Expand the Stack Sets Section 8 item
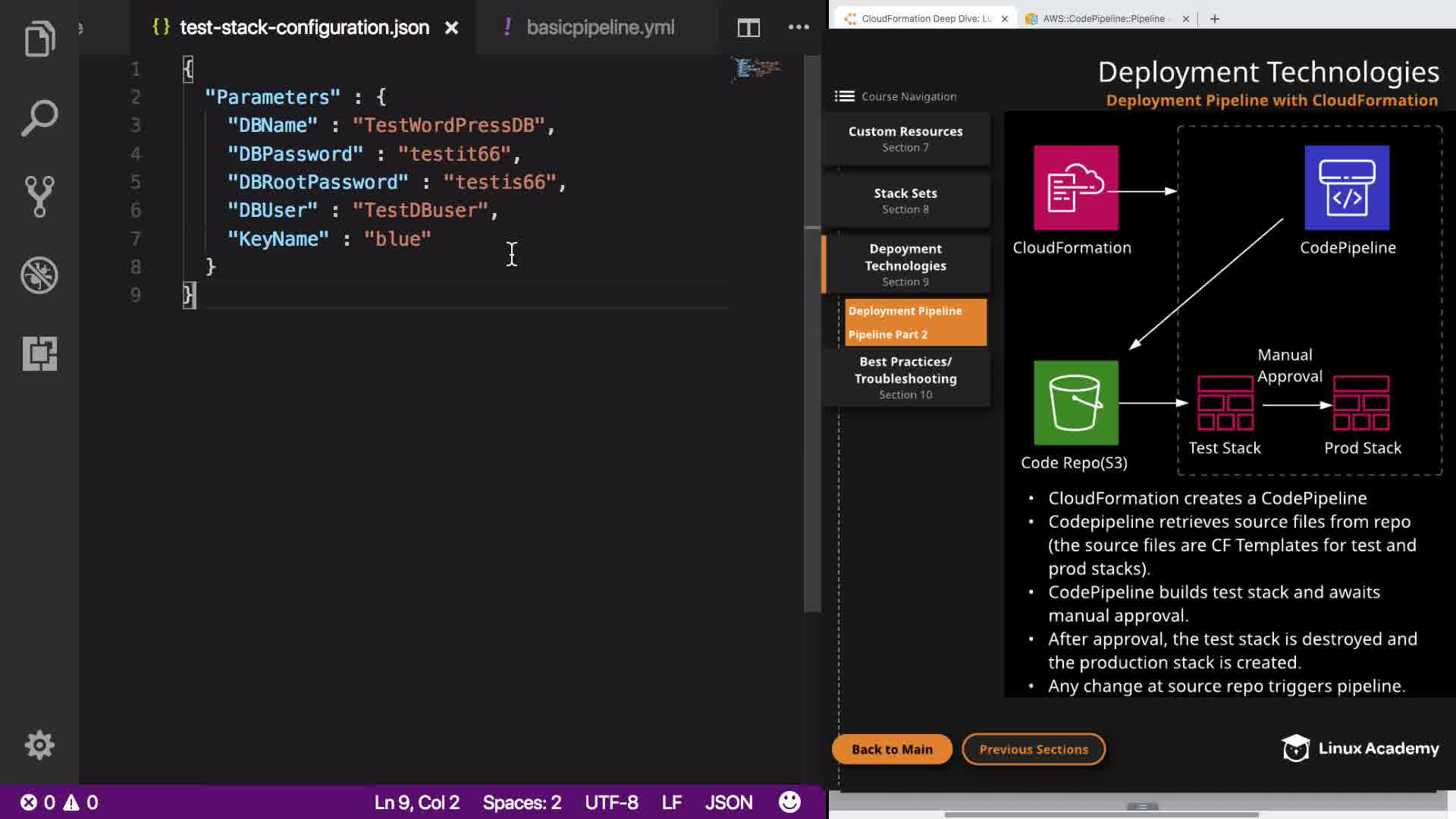The height and width of the screenshot is (819, 1456). click(905, 200)
